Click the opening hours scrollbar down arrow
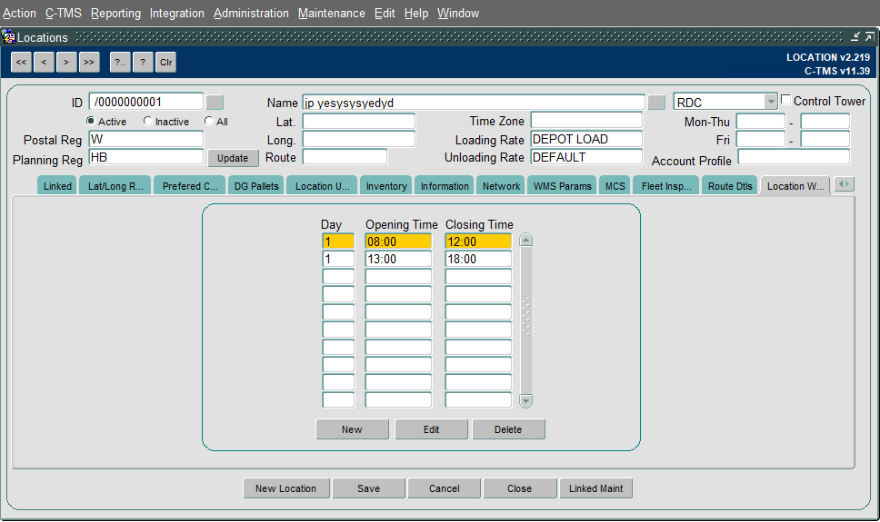 coord(525,401)
